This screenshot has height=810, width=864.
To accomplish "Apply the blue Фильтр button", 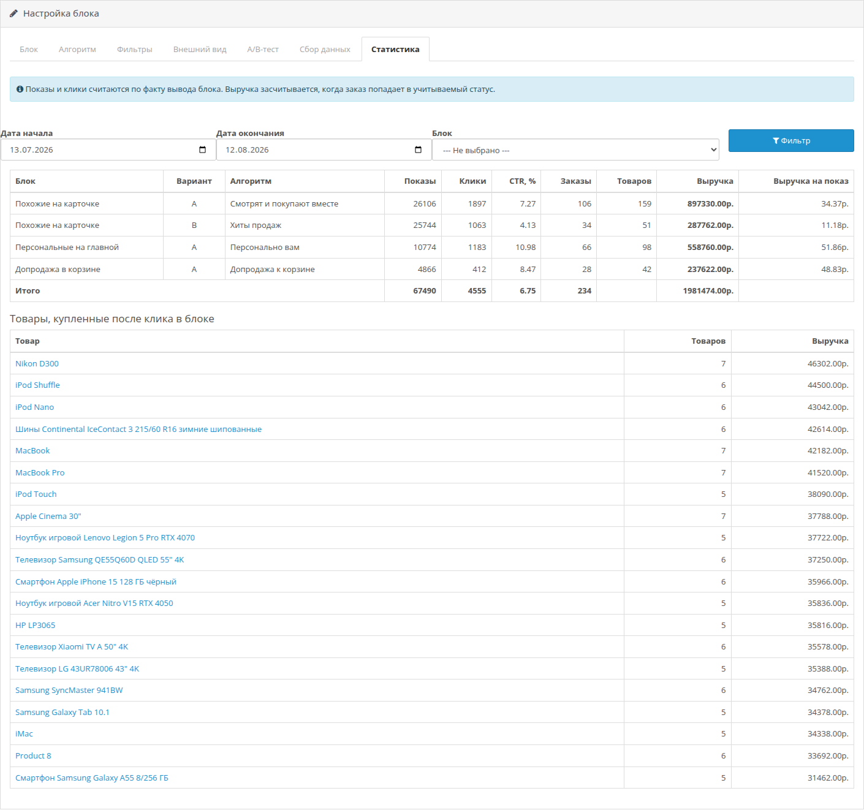I will pyautogui.click(x=791, y=141).
